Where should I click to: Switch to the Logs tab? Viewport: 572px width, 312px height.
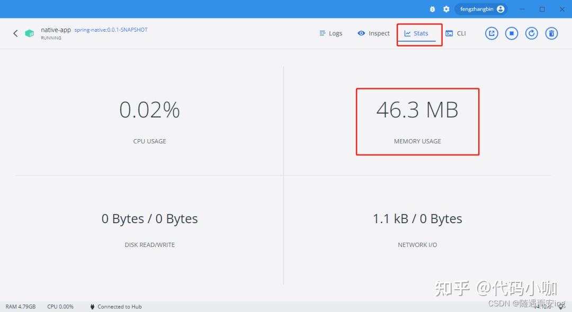coord(330,33)
